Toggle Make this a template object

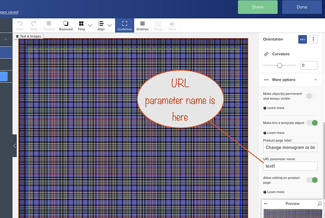coord(312,123)
